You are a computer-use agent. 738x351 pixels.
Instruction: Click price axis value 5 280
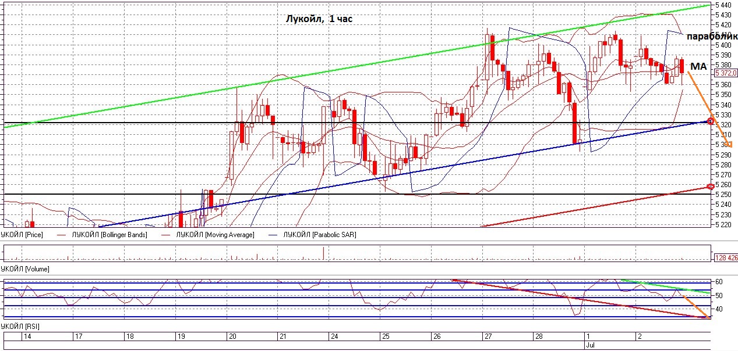723,164
